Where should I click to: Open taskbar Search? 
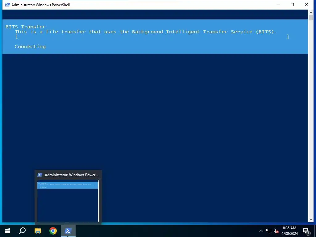click(x=22, y=231)
